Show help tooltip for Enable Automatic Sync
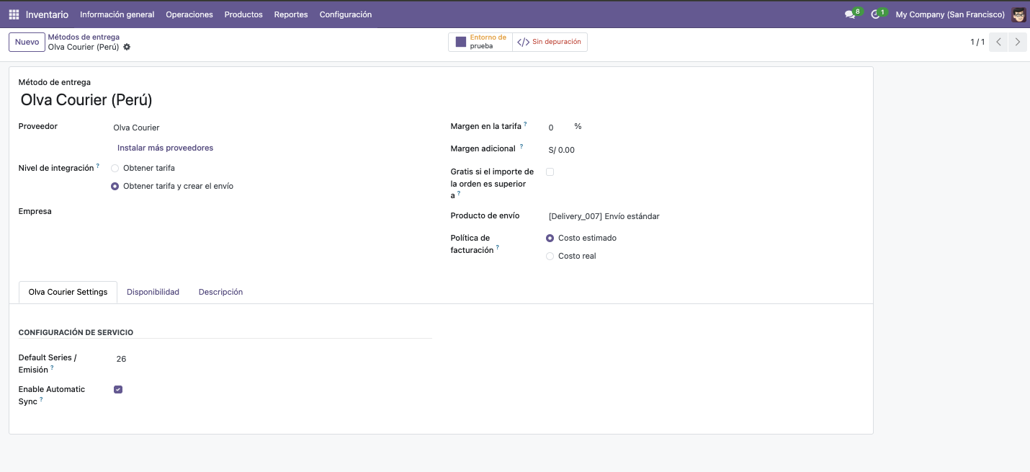 41,399
